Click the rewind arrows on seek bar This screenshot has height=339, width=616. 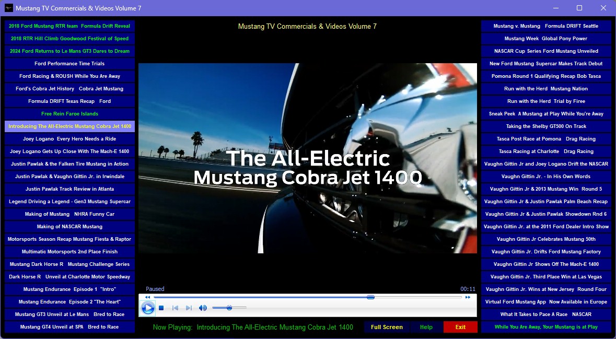coord(147,297)
